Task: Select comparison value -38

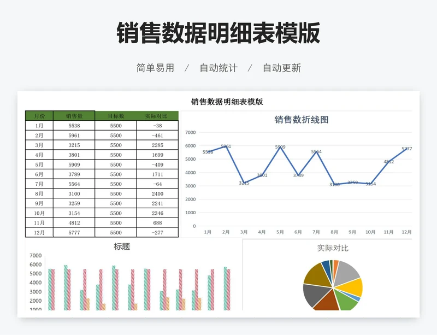Action: [x=157, y=126]
